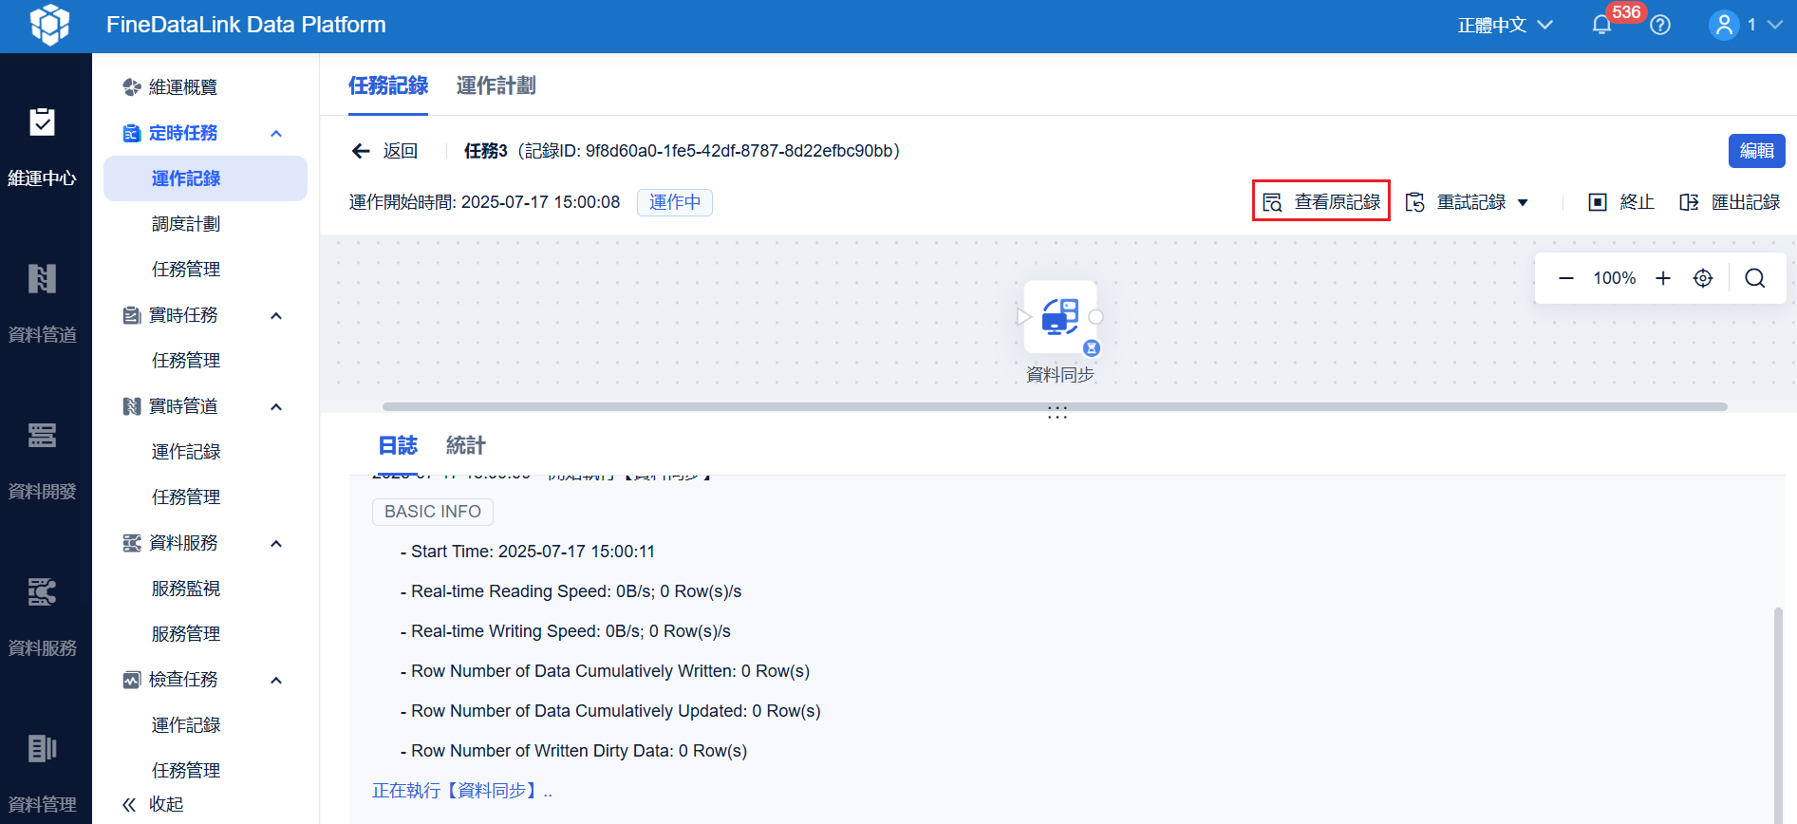Click the 維運概覽 overview icon
Viewport: 1797px width, 824px height.
click(x=132, y=87)
